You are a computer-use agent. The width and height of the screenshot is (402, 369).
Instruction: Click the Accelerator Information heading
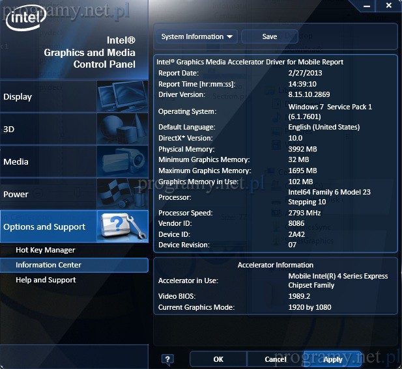[275, 265]
